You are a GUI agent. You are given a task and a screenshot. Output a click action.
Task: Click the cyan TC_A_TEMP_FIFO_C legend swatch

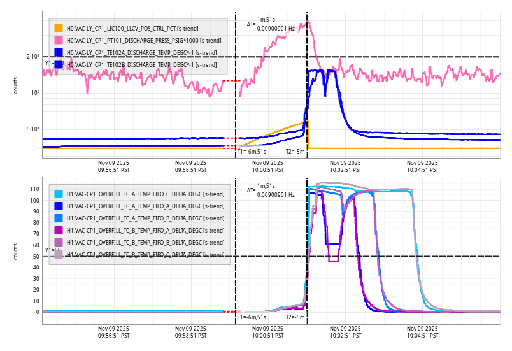tap(59, 194)
